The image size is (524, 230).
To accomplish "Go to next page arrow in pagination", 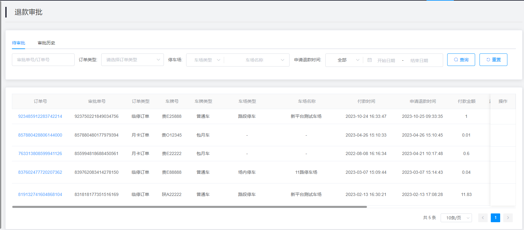I will click(508, 218).
